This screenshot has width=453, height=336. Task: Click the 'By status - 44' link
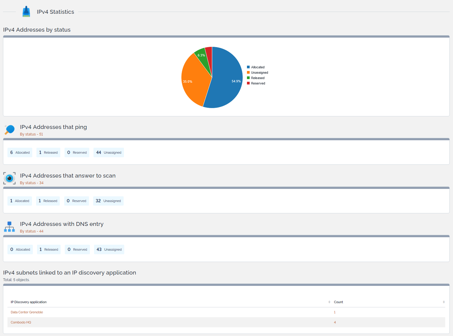pos(32,231)
